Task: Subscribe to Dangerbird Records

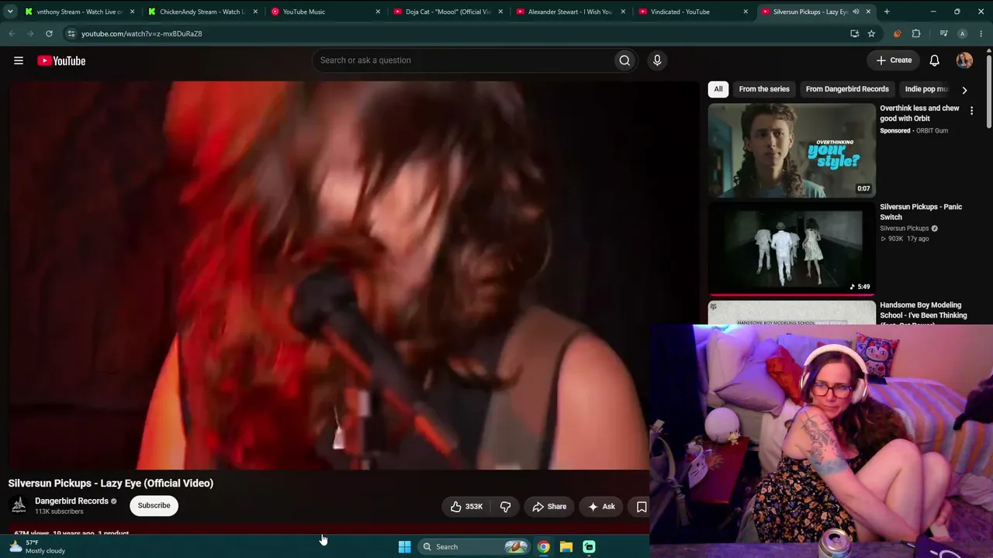Action: pos(154,505)
